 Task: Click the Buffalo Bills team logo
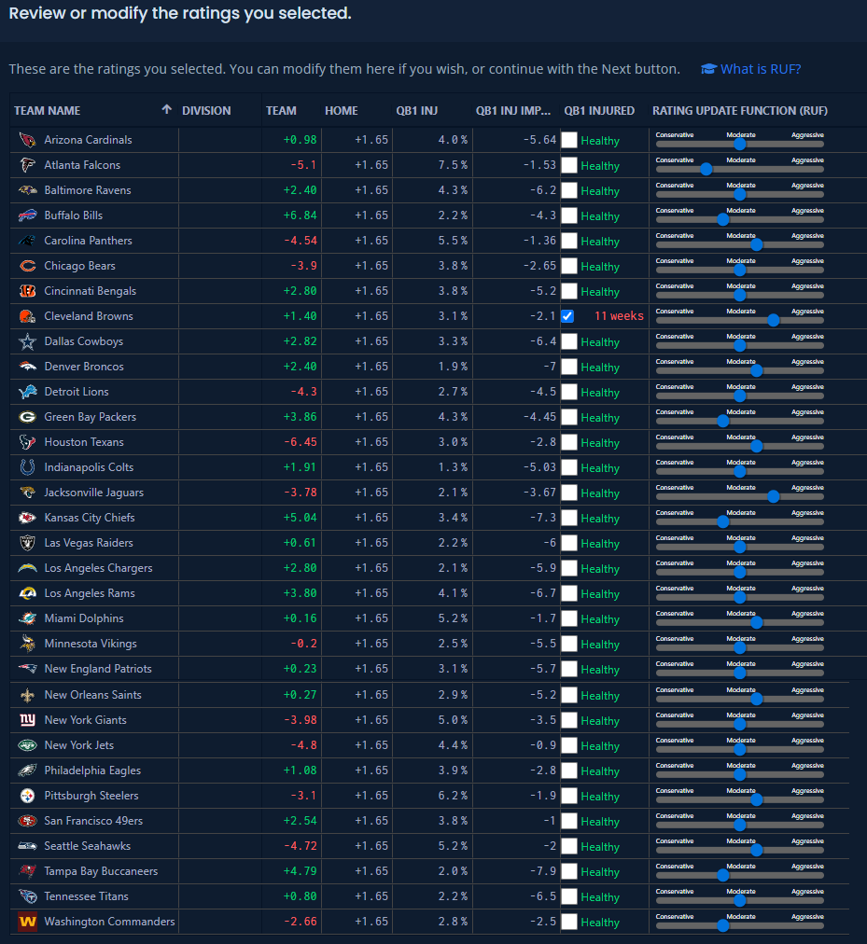point(27,215)
